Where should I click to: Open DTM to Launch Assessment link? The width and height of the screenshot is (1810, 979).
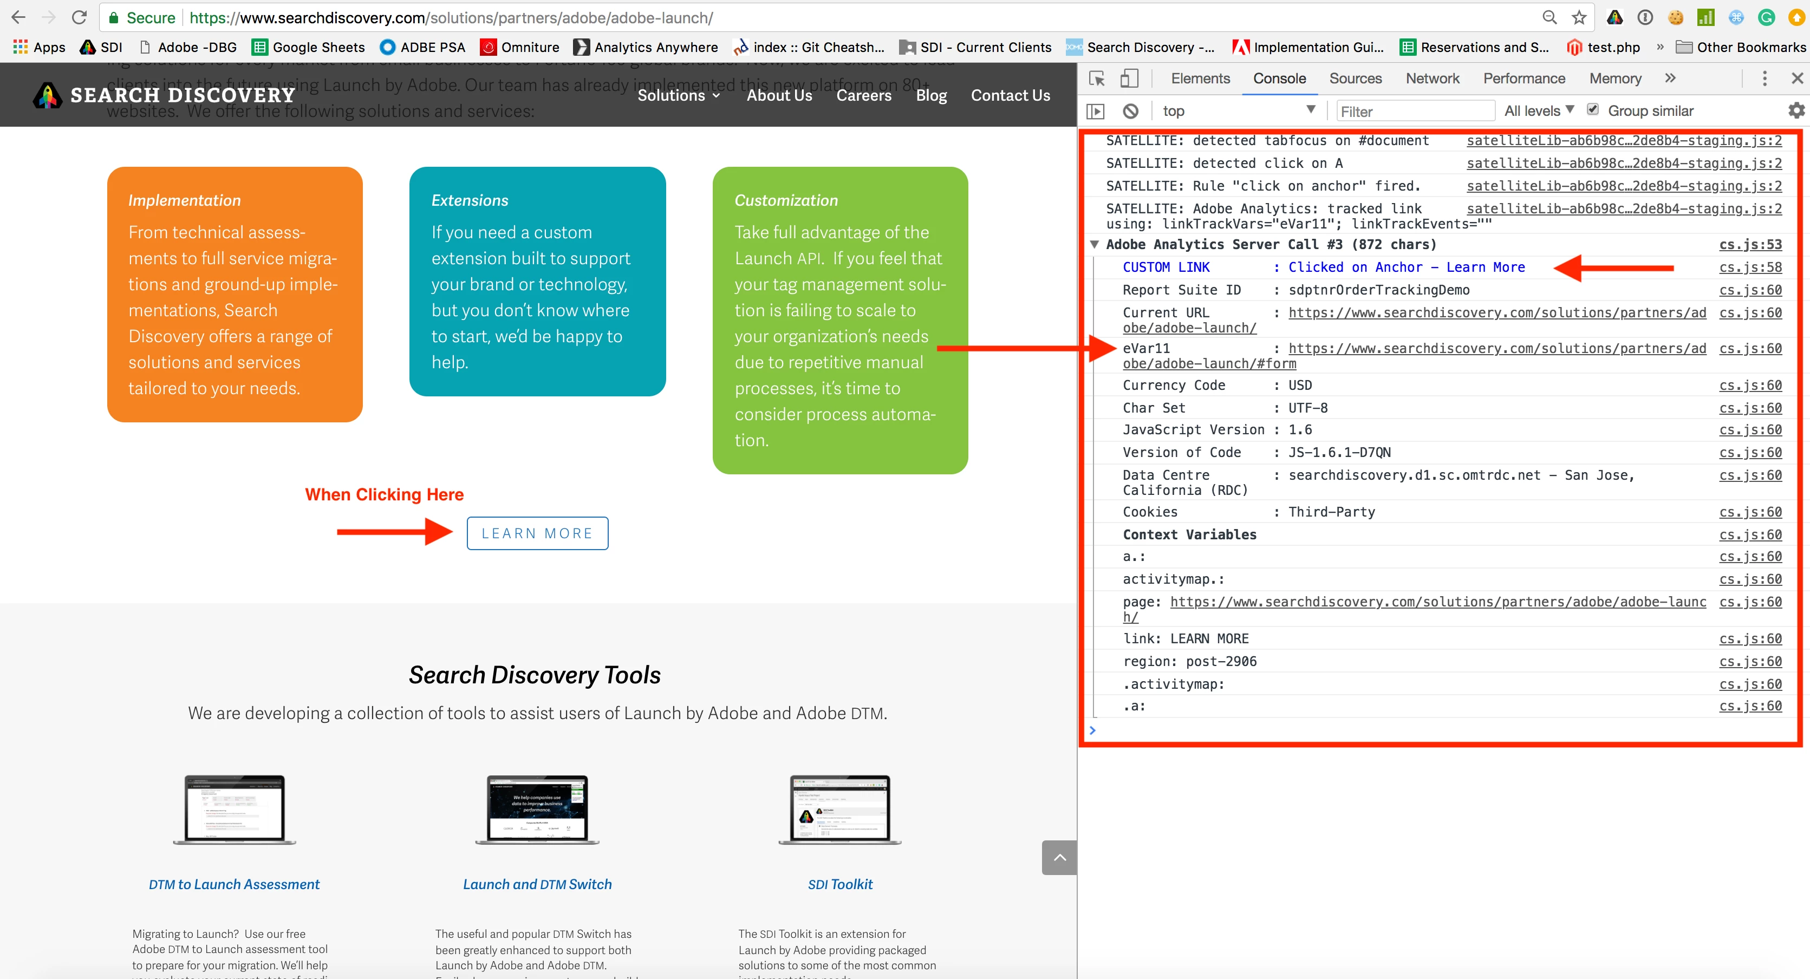tap(234, 884)
